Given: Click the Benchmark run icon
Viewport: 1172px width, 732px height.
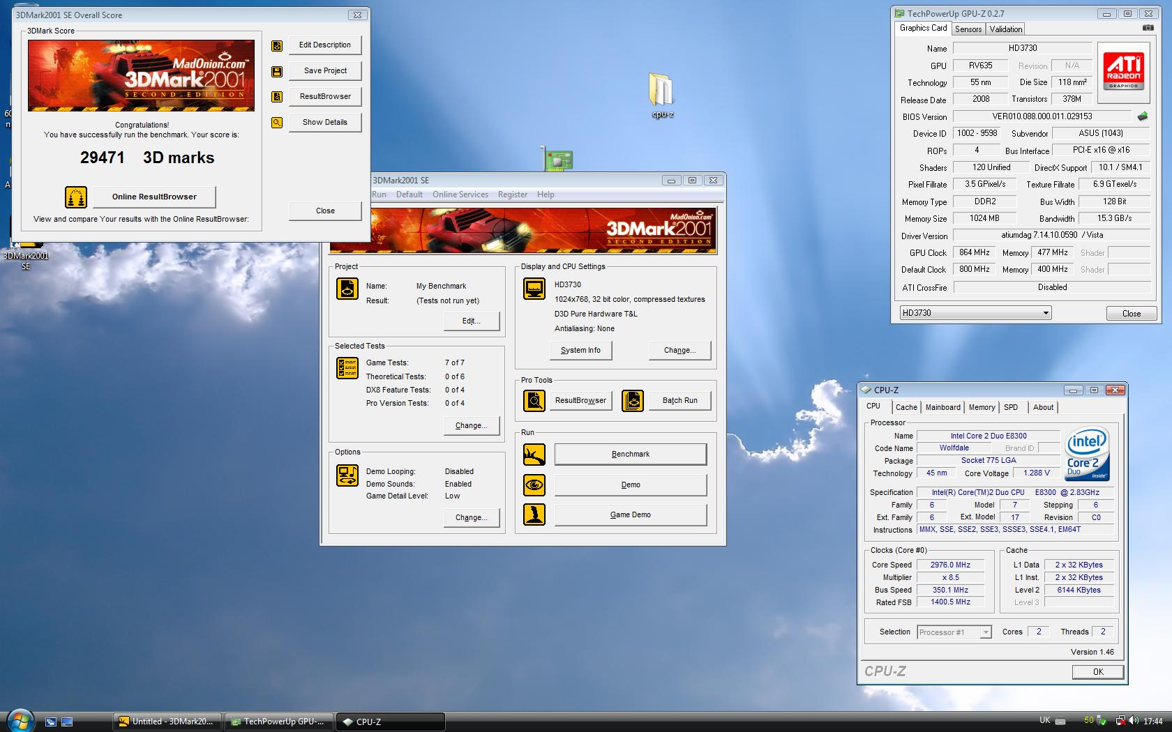Looking at the screenshot, I should coord(534,455).
